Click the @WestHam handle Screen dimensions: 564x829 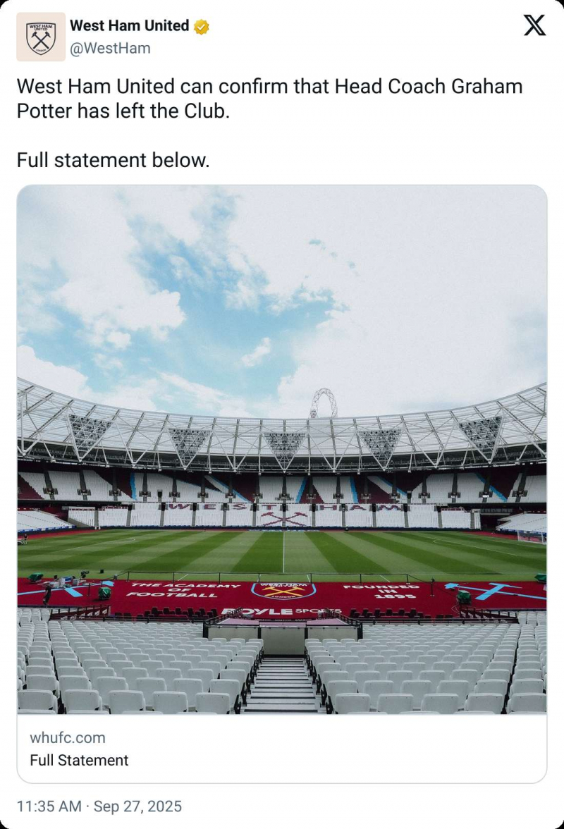tap(110, 48)
